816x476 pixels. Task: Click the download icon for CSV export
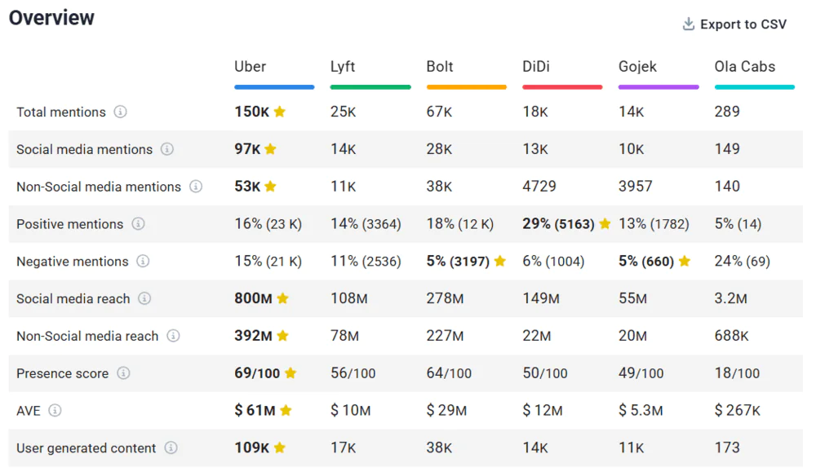(x=689, y=24)
